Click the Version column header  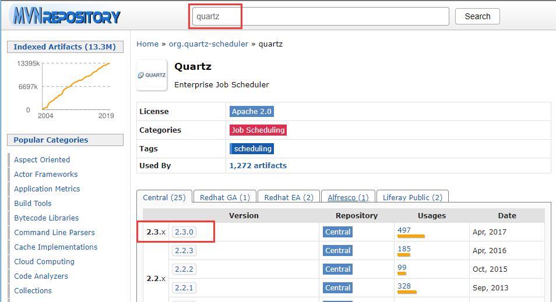pos(244,216)
